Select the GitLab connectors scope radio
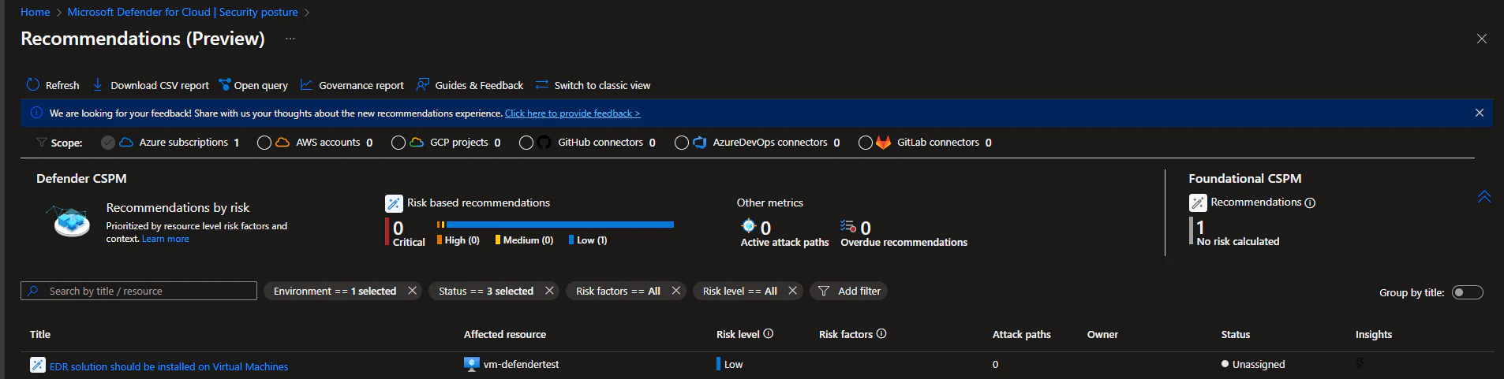 pyautogui.click(x=866, y=143)
